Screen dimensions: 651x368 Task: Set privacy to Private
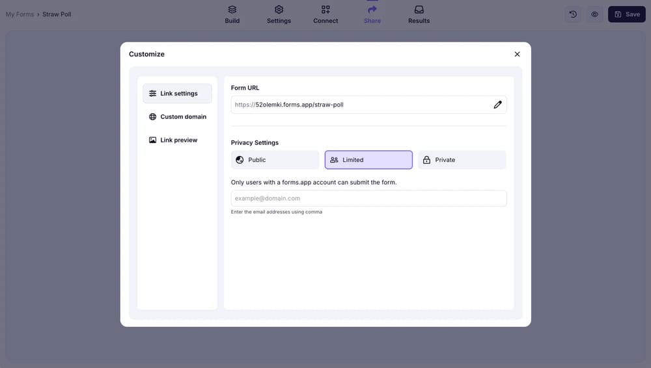point(462,160)
